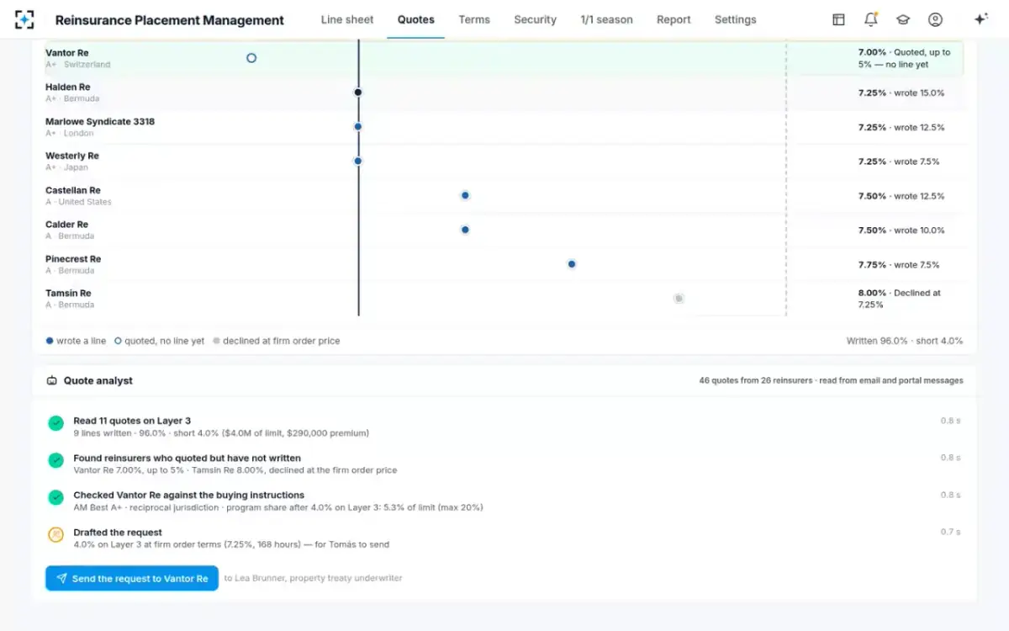This screenshot has height=631, width=1009.
Task: Select the Marlowe Syndicate 3318 name
Action: click(100, 121)
